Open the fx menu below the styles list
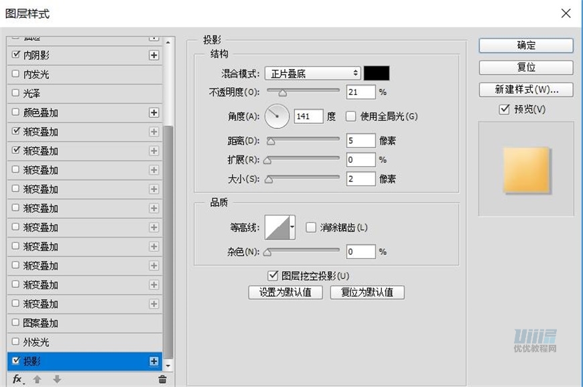583x387 pixels. pos(18,380)
